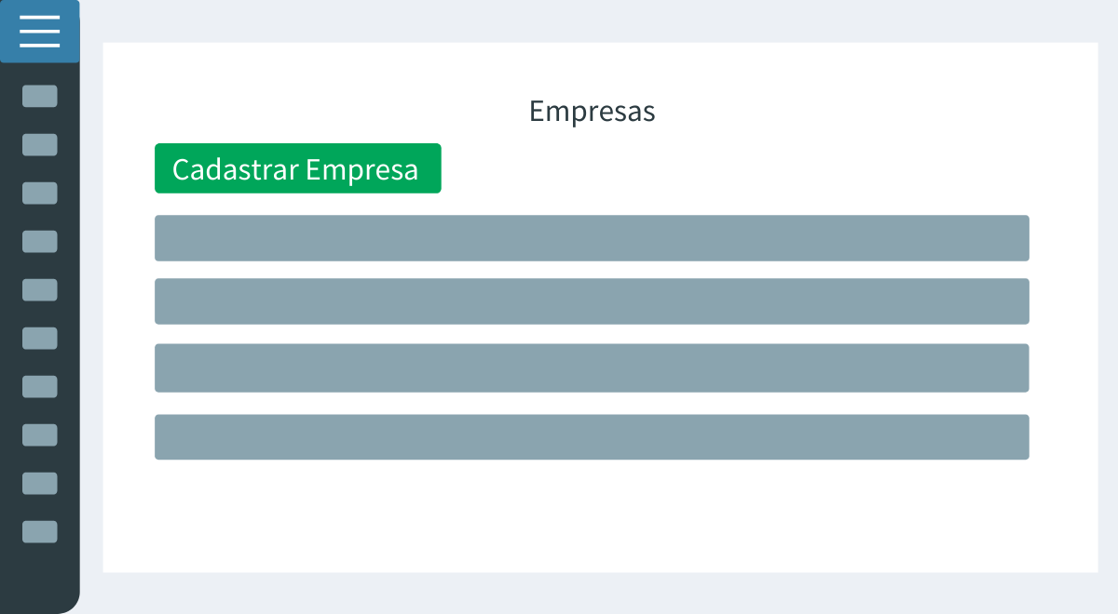Image resolution: width=1118 pixels, height=614 pixels.
Task: Click the ninth sidebar placeholder icon
Action: click(x=40, y=484)
